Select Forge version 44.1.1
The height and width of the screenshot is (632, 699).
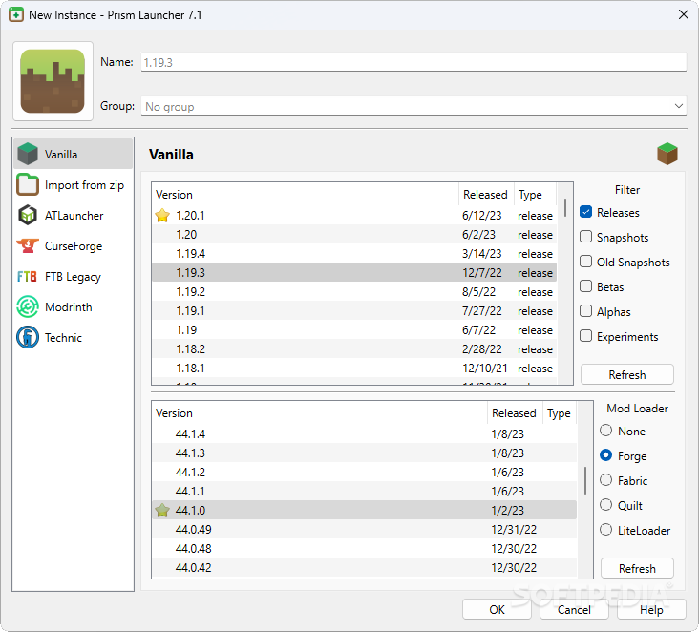[x=364, y=491]
